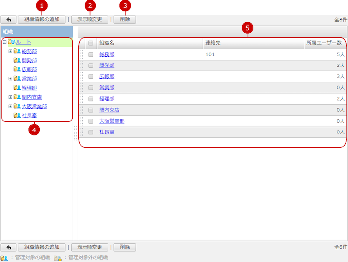Expand the 総務部 tree node

click(x=10, y=51)
